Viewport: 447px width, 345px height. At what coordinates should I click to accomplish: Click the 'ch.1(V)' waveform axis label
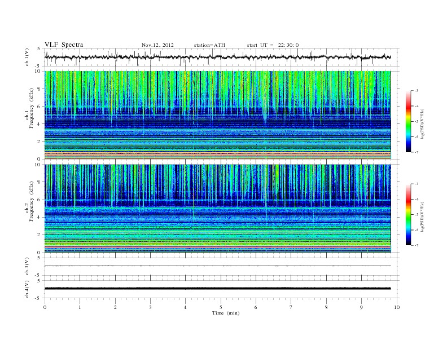pos(27,57)
